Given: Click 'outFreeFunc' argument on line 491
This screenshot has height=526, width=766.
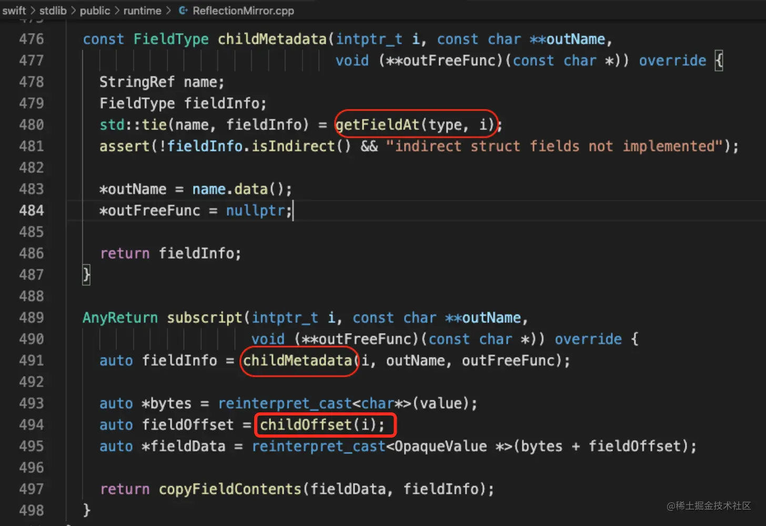Looking at the screenshot, I should 508,360.
